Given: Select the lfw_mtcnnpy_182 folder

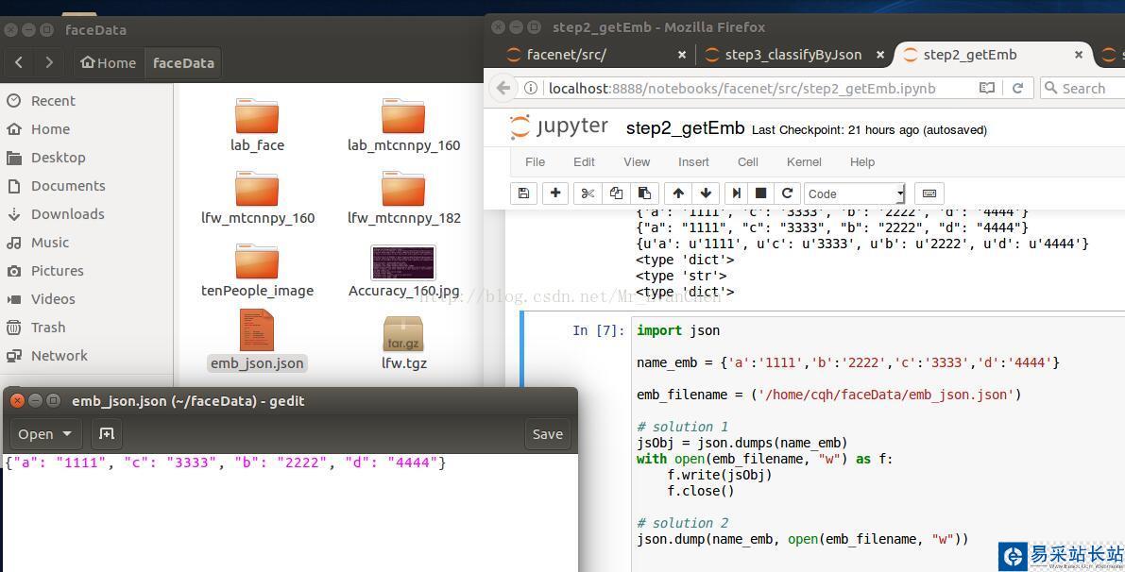Looking at the screenshot, I should [403, 198].
